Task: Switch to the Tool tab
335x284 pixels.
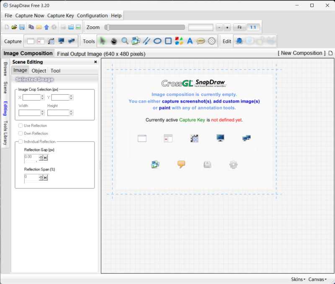Action: tap(55, 70)
